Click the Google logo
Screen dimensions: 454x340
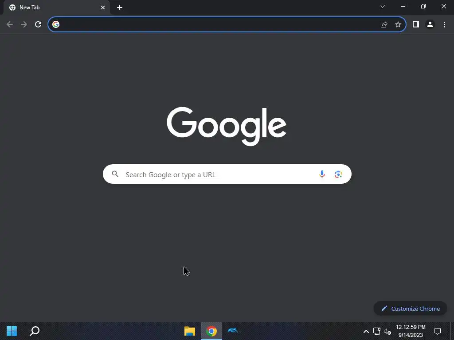click(227, 126)
